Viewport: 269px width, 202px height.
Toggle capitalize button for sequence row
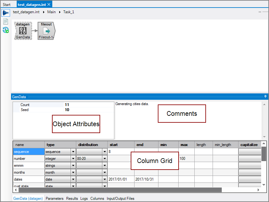coord(249,152)
